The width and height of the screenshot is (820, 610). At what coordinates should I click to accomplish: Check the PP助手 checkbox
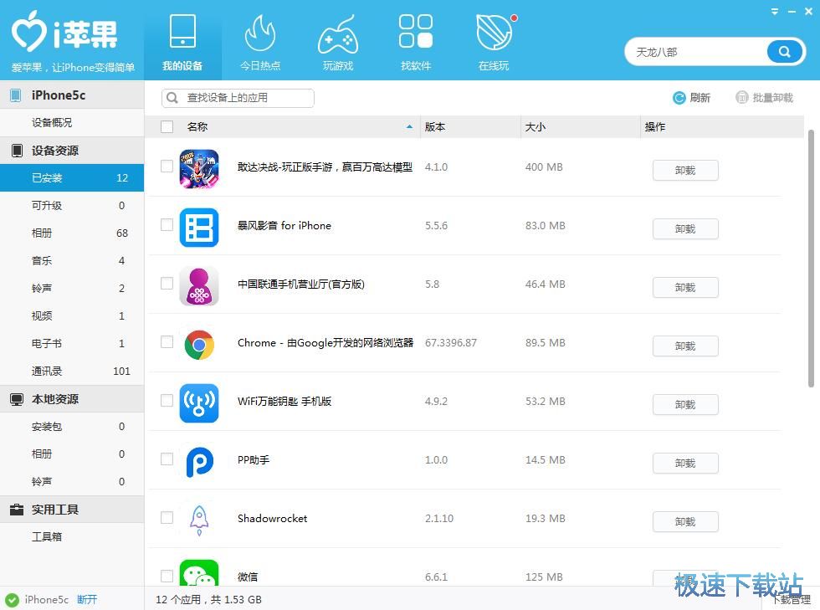click(x=167, y=459)
